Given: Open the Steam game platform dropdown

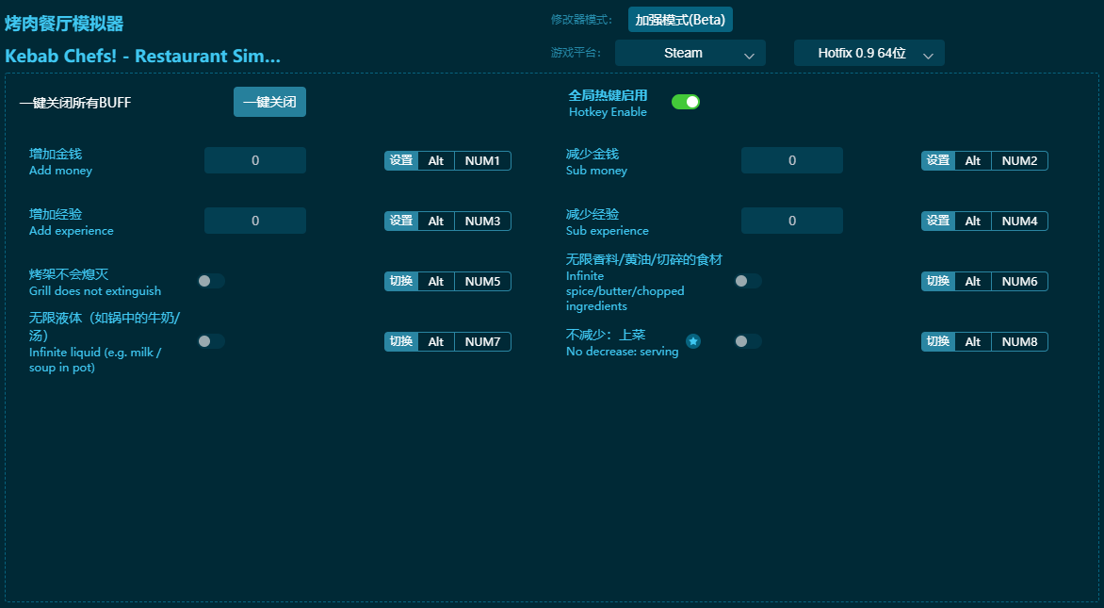Looking at the screenshot, I should pos(690,54).
